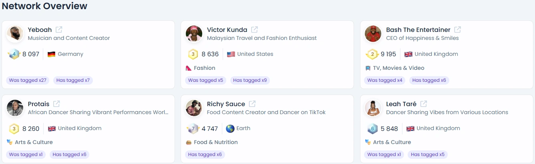
Task: Click the Earth globe icon
Action: coord(230,128)
